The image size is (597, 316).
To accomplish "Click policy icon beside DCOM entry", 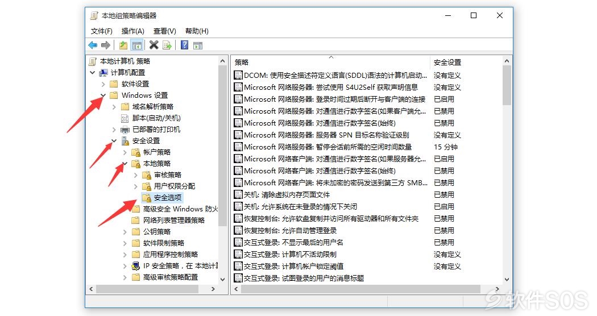I will (x=238, y=76).
